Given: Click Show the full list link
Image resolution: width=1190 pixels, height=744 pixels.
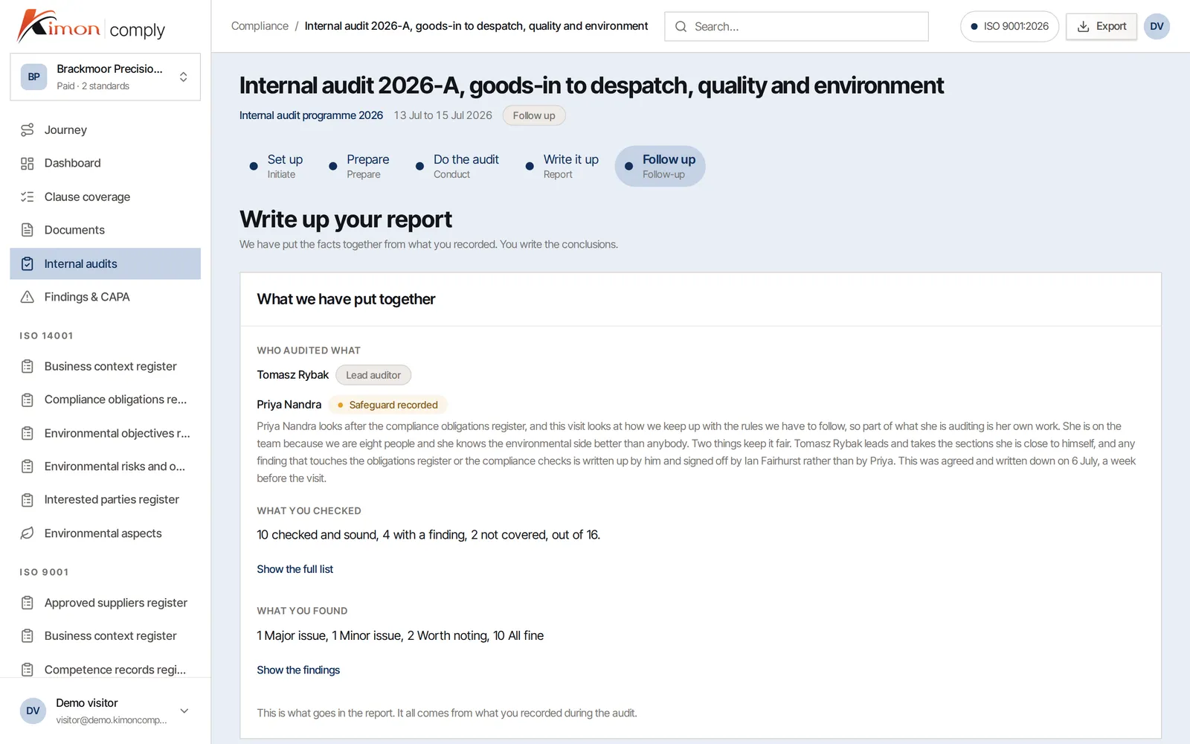Looking at the screenshot, I should tap(295, 569).
